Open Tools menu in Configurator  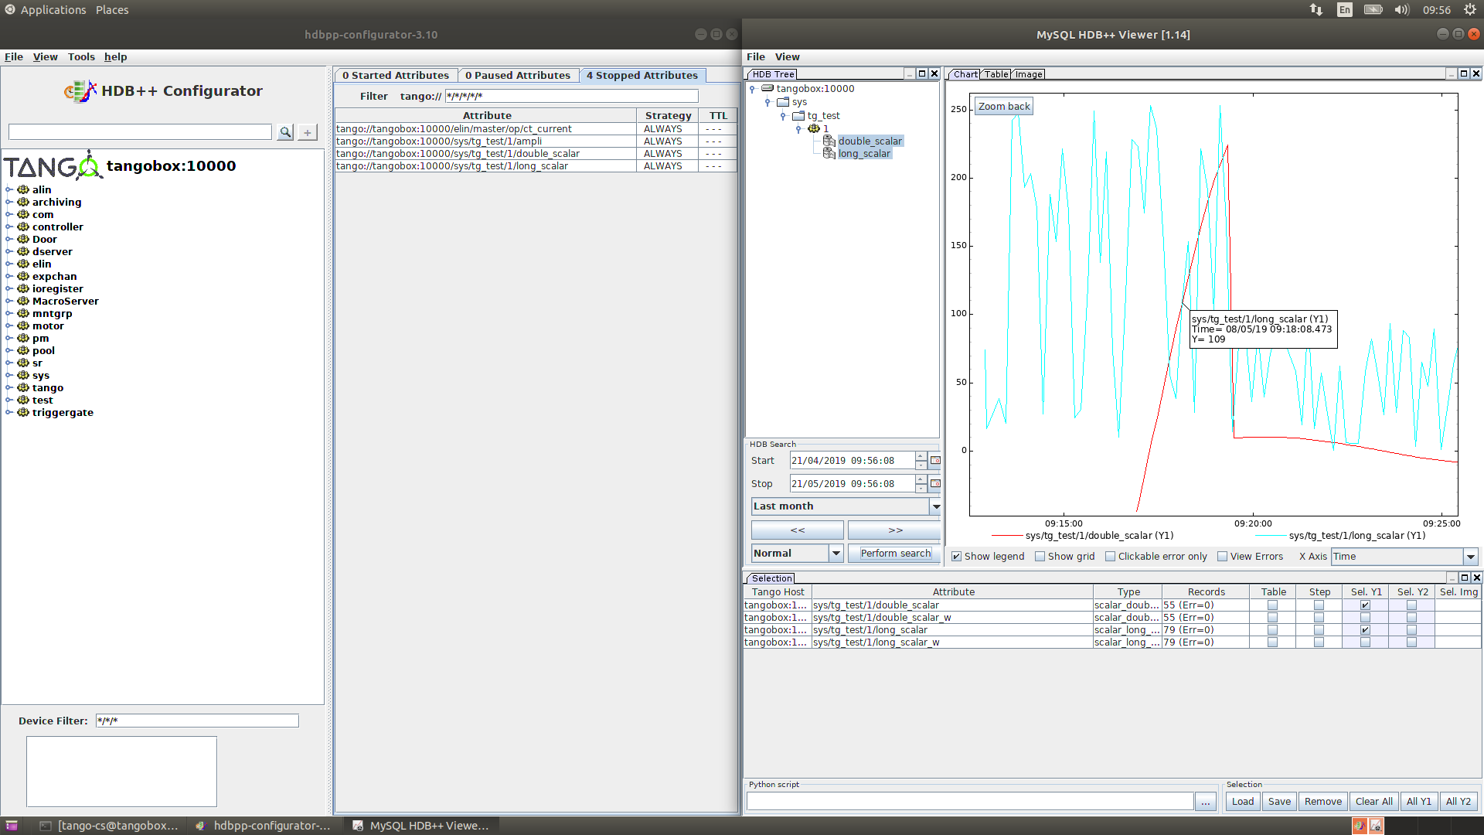[x=81, y=56]
